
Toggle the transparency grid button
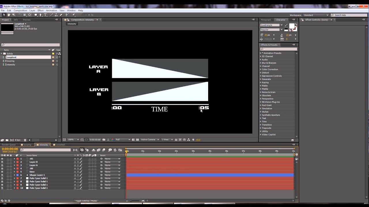pos(138,140)
